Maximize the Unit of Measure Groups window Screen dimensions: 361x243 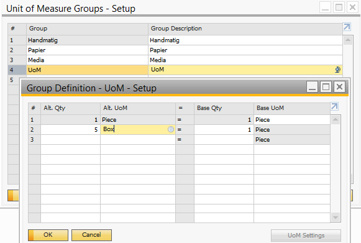339,7
